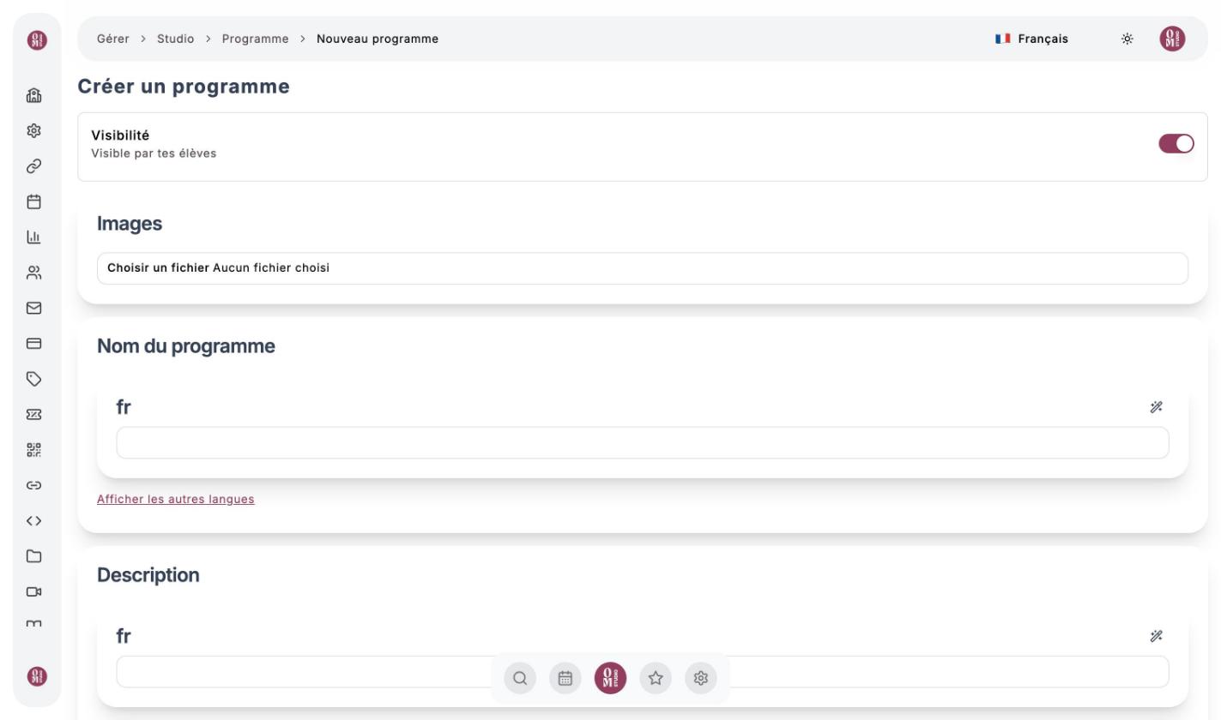Image resolution: width=1221 pixels, height=720 pixels.
Task: Go to Gérer in the breadcrumb
Action: [x=113, y=39]
